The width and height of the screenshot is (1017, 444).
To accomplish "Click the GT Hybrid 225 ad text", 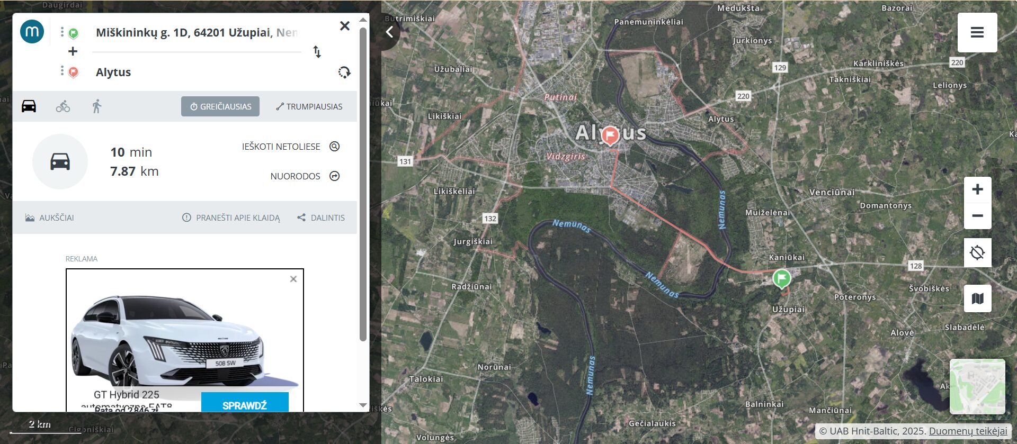I will click(127, 395).
